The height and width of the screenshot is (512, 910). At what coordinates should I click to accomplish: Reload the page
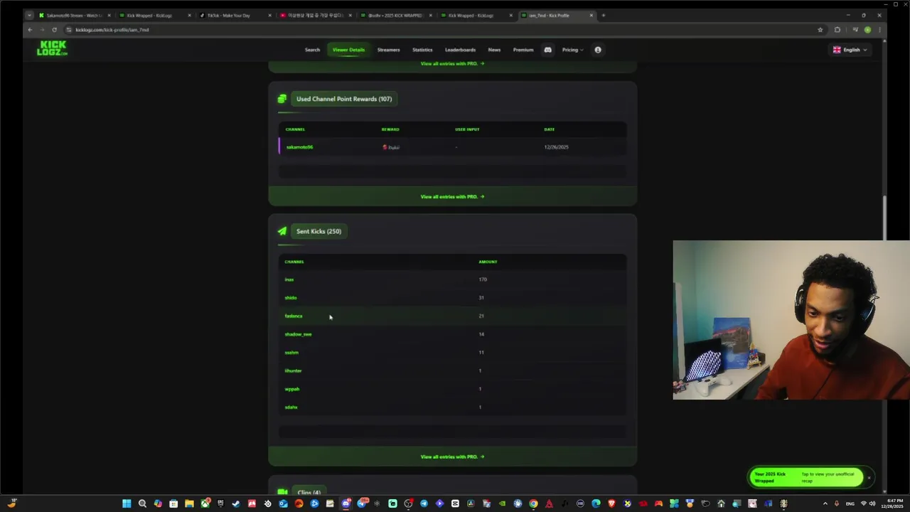tap(54, 30)
